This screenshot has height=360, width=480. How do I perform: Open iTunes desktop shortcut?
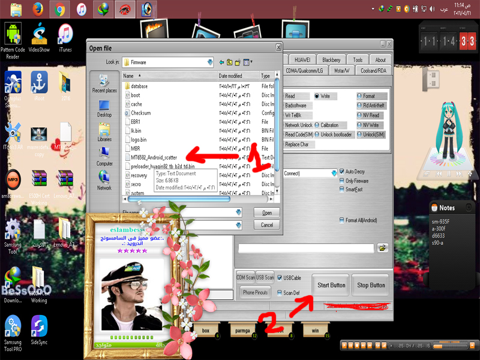[65, 37]
